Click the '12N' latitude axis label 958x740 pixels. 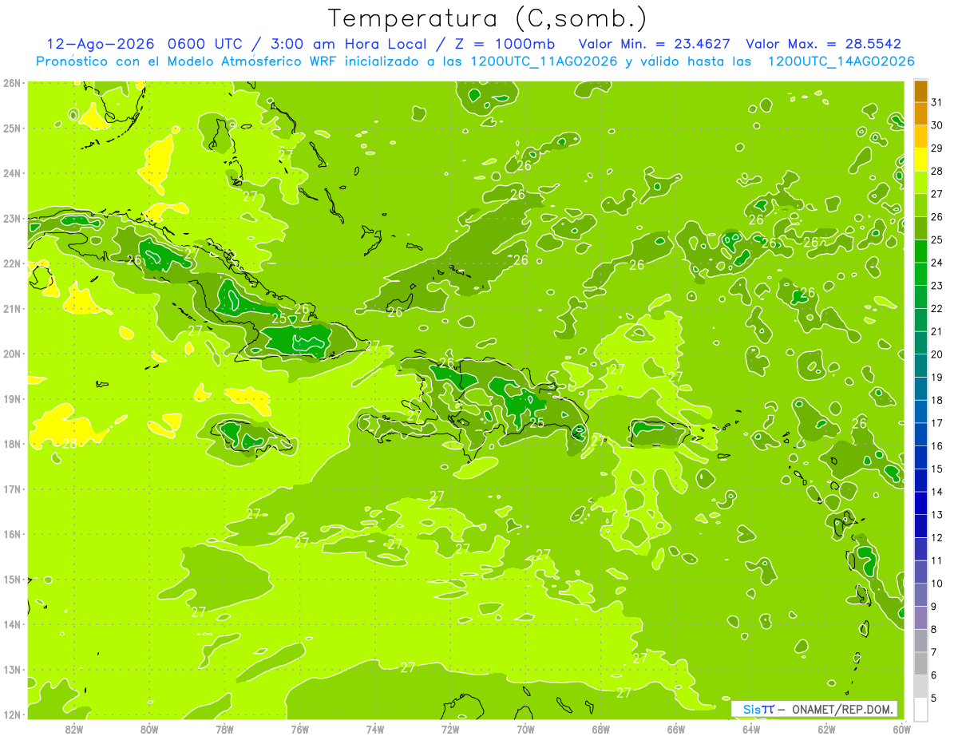click(x=11, y=714)
